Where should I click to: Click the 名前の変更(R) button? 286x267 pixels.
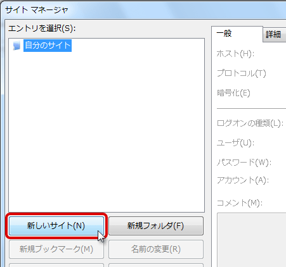coord(156,249)
